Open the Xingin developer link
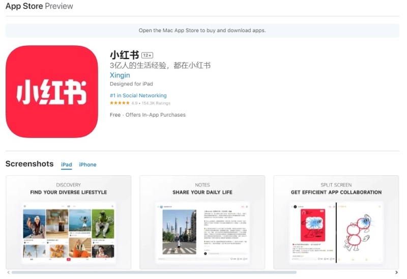 click(x=120, y=75)
